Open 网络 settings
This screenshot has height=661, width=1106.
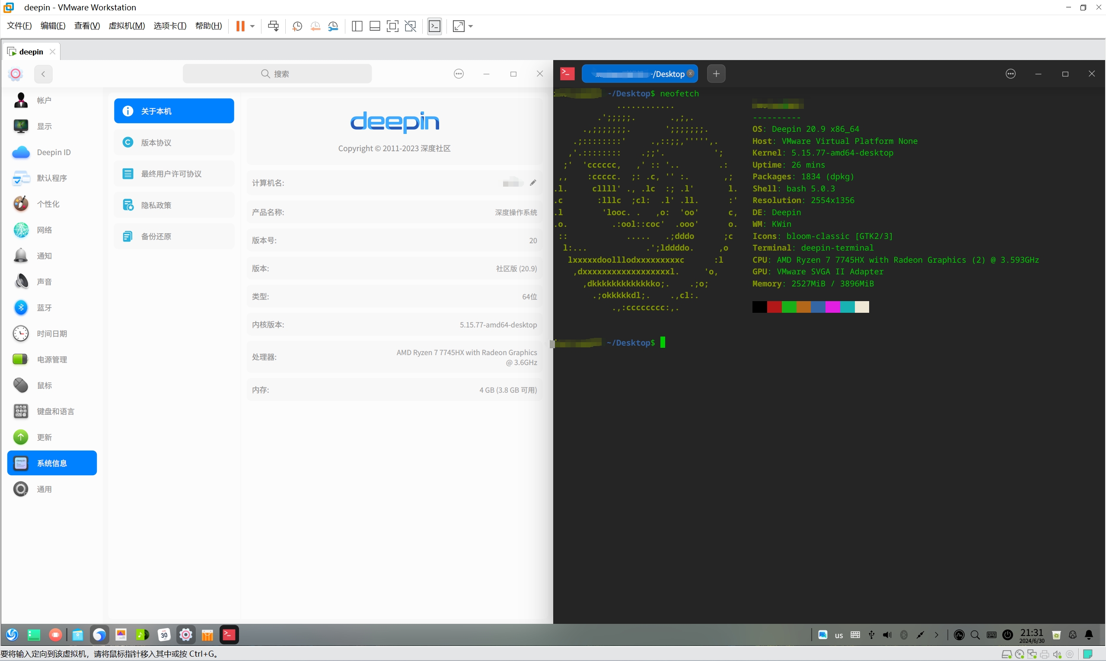tap(52, 230)
